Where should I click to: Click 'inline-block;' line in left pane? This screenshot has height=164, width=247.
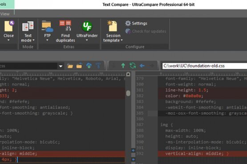point(18,148)
